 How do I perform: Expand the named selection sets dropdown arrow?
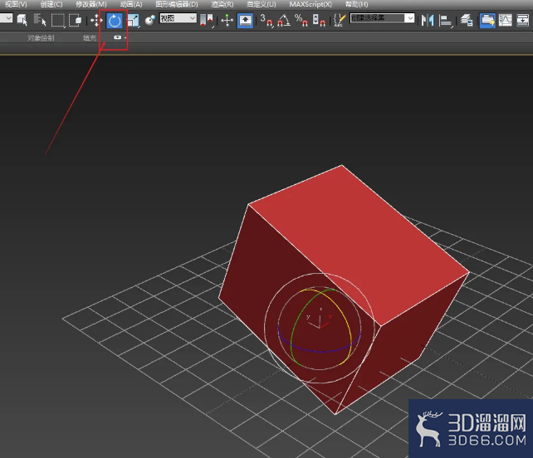pyautogui.click(x=410, y=18)
